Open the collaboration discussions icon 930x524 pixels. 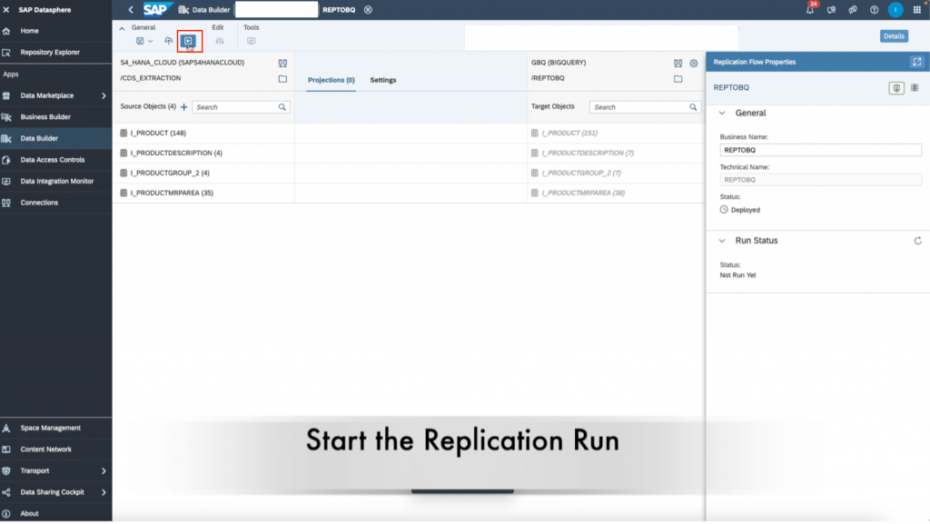pyautogui.click(x=852, y=9)
